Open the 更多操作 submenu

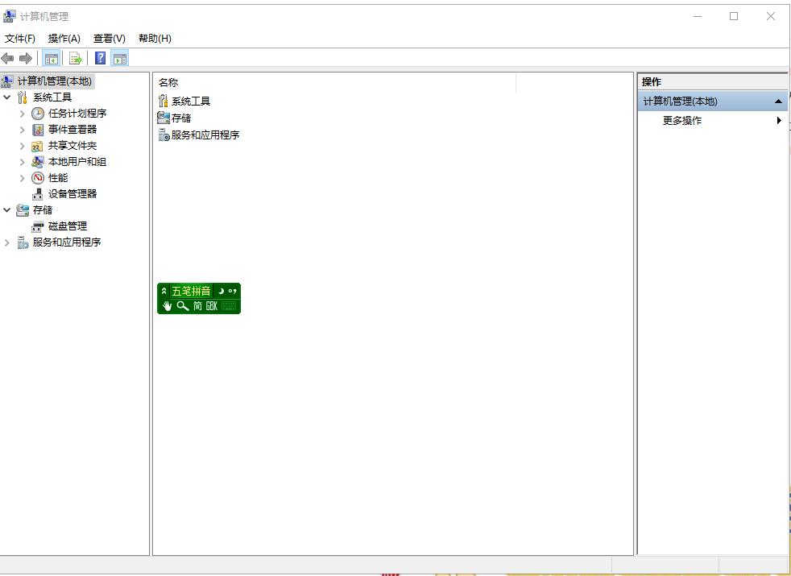713,121
